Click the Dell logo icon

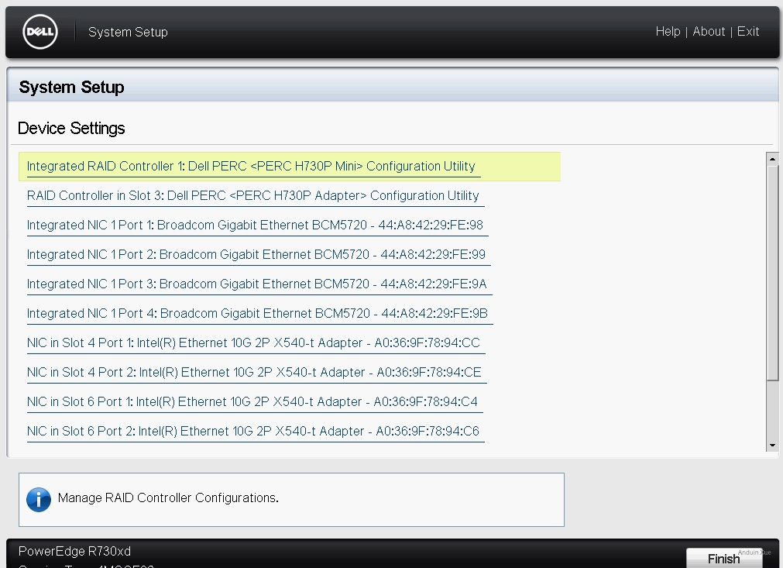40,32
